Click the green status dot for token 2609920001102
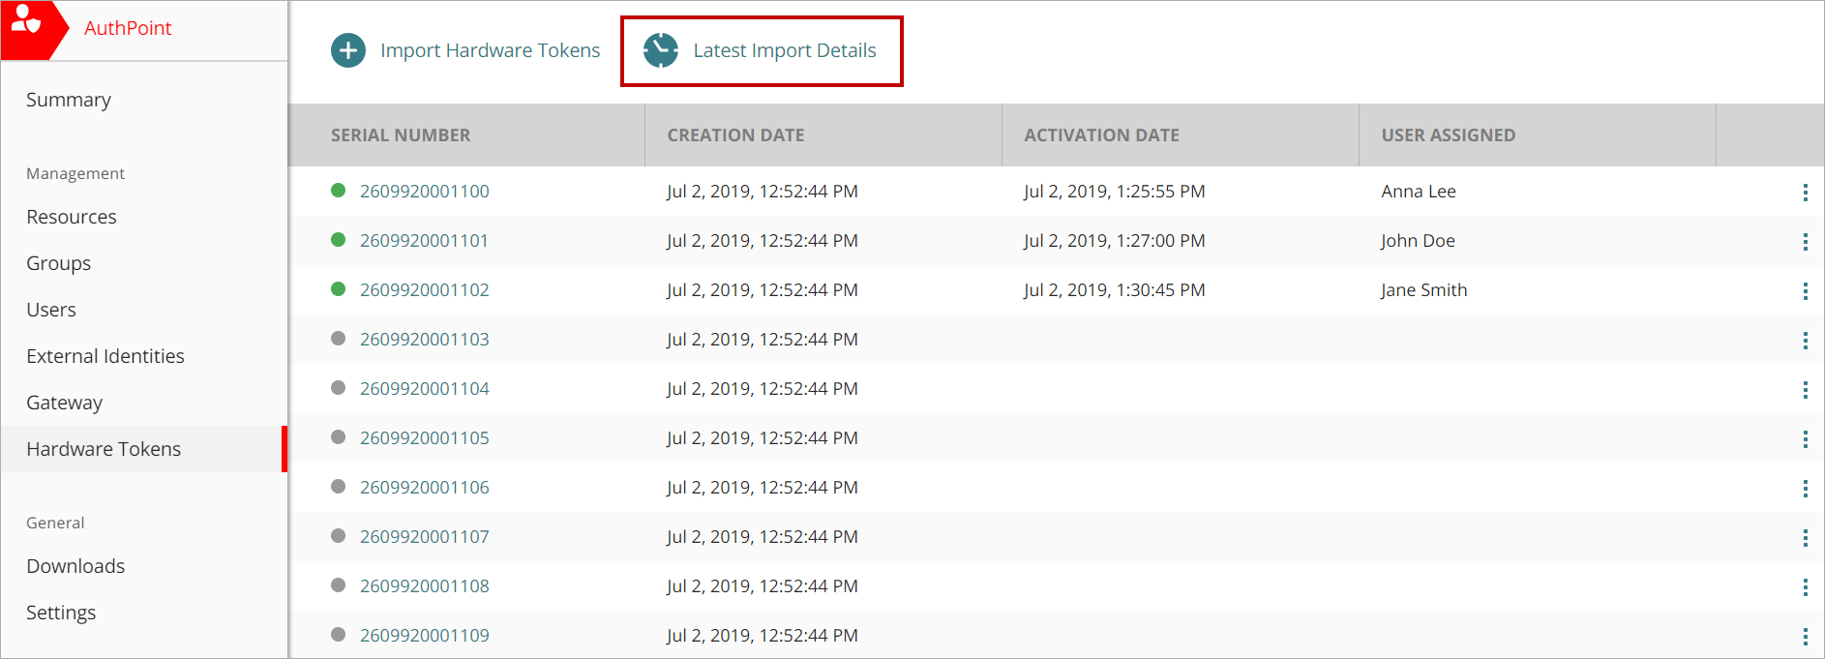Viewport: 1825px width, 659px height. [339, 289]
